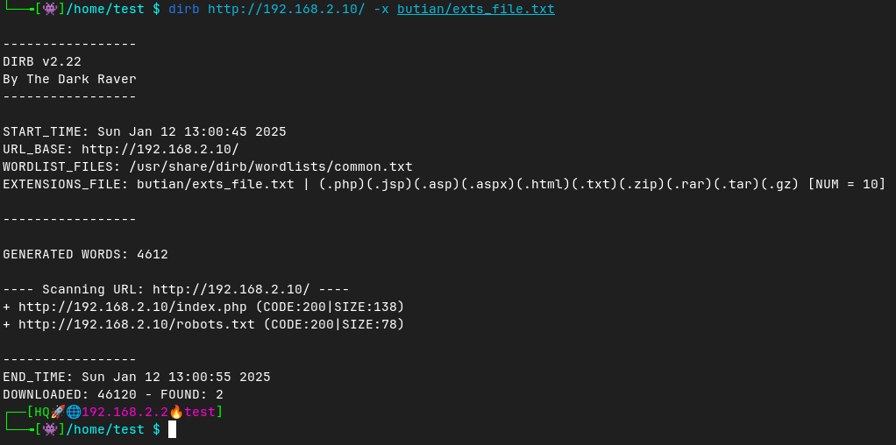Click the rocket emoji in the prompt
Screen dimensions: 896x445
pyautogui.click(x=58, y=412)
